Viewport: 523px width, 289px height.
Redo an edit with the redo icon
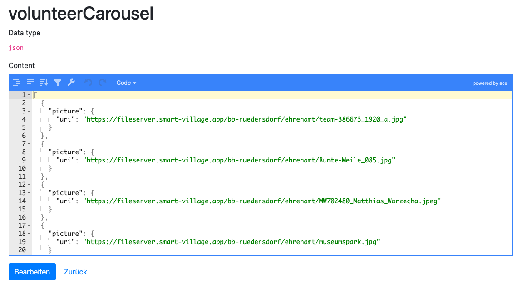(x=102, y=82)
